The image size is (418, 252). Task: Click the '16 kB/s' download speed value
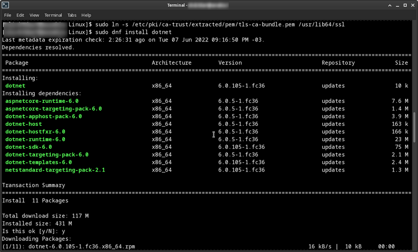pyautogui.click(x=320, y=247)
